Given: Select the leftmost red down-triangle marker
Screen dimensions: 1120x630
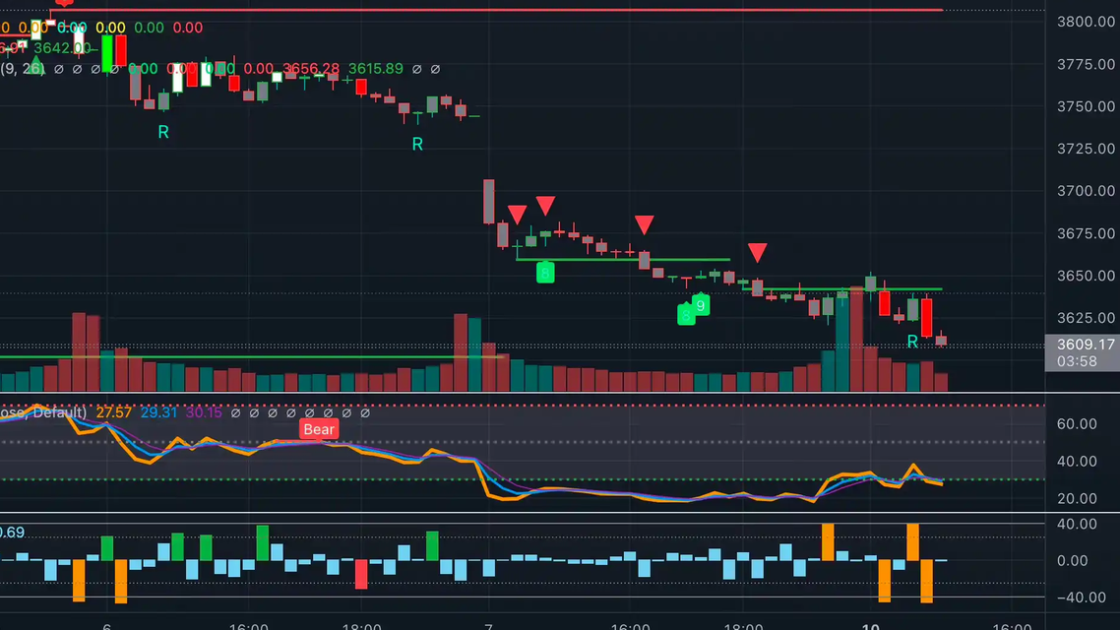Looking at the screenshot, I should tap(517, 215).
